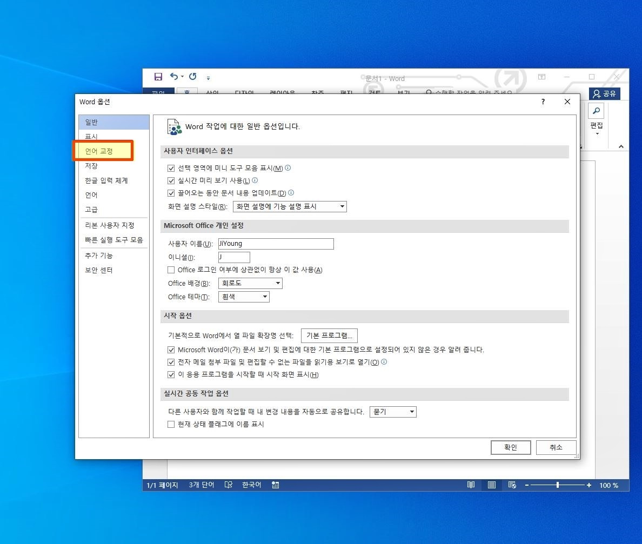
Task: Open the Office 테마 dropdown showing 흰색
Action: 244,297
